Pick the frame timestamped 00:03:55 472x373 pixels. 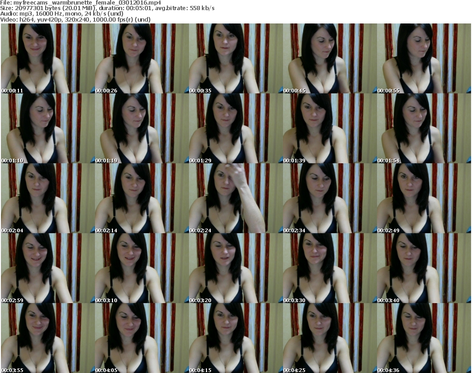(48, 338)
